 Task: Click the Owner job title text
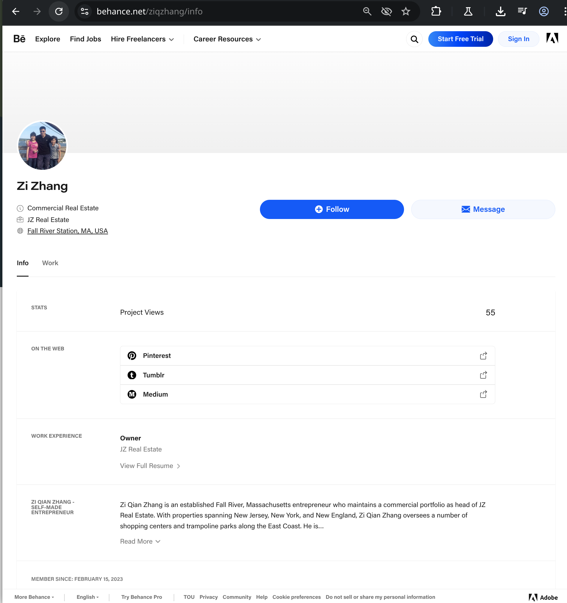[131, 438]
